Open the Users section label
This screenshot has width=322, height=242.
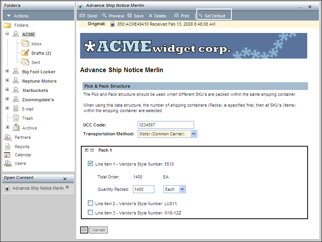(20, 163)
